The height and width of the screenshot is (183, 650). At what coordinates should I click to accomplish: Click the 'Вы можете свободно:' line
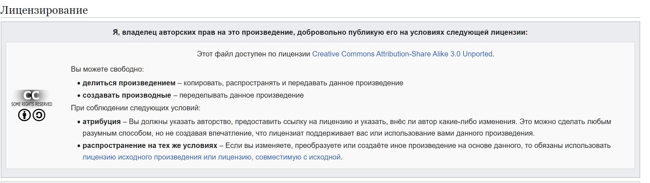tap(107, 69)
